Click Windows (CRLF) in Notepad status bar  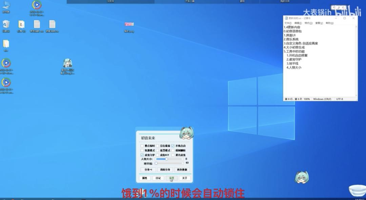[322, 99]
